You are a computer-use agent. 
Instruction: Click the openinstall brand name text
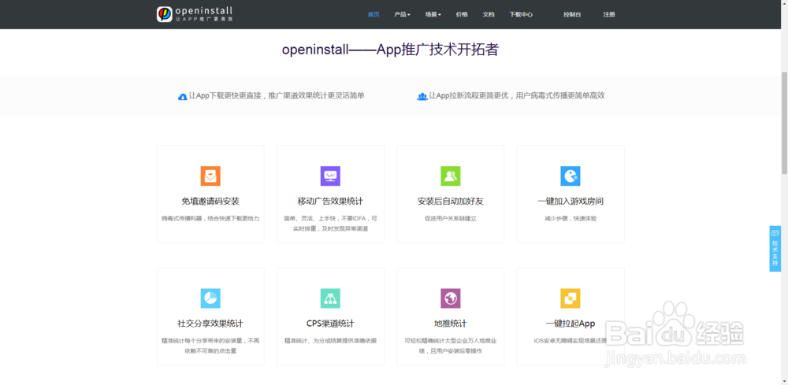[203, 10]
